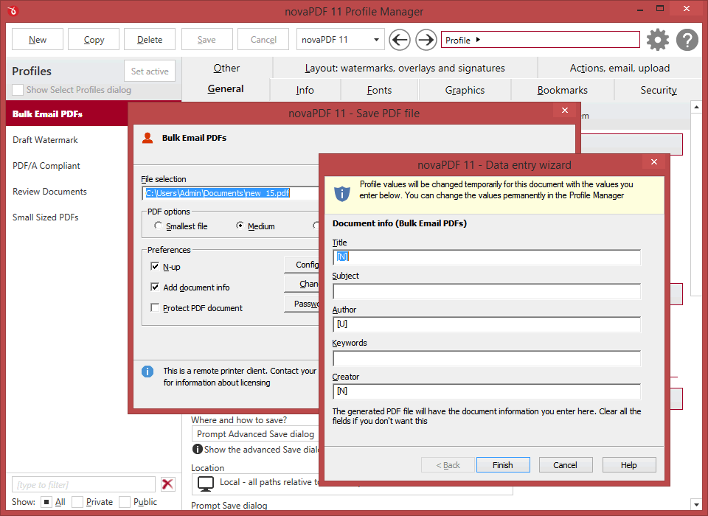Close the Data entry wizard dialog
Screen dimensions: 708x516
pyautogui.click(x=654, y=162)
